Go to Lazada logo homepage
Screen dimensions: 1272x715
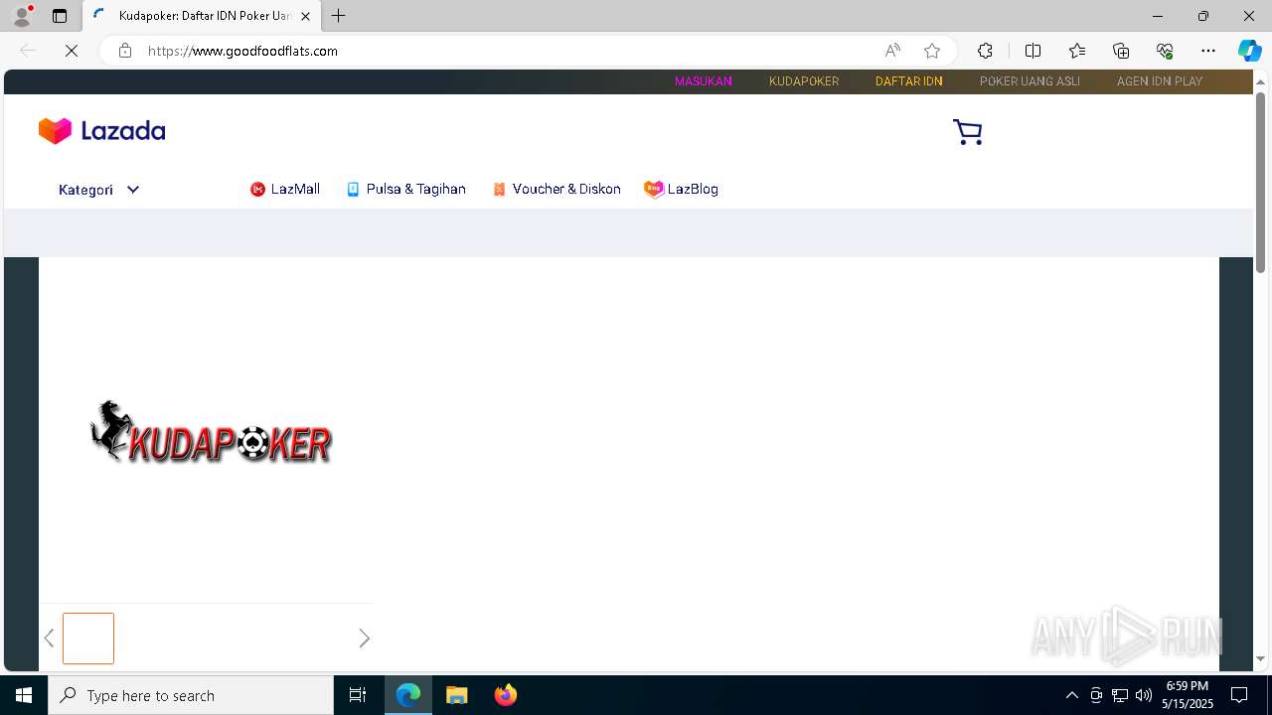[x=101, y=131]
